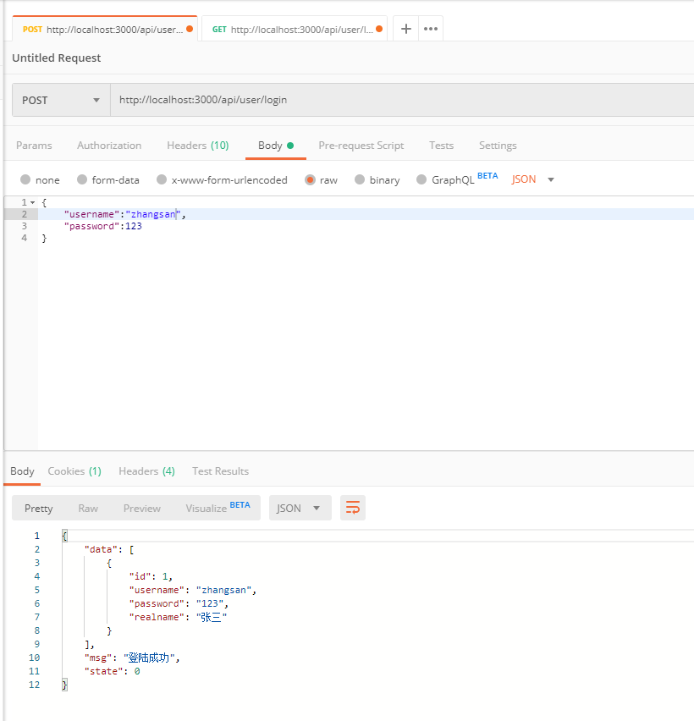Click the plus icon to open new tab

(406, 29)
